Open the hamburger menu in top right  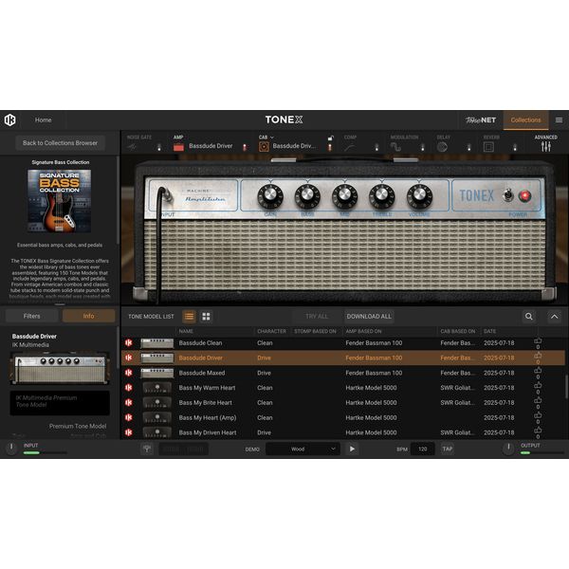point(559,120)
